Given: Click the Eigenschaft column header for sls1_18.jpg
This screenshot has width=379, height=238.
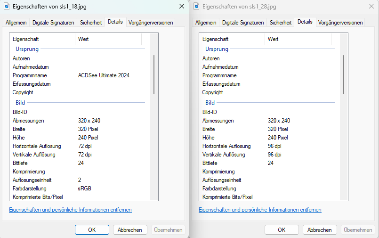Looking at the screenshot, I should pyautogui.click(x=42, y=39).
